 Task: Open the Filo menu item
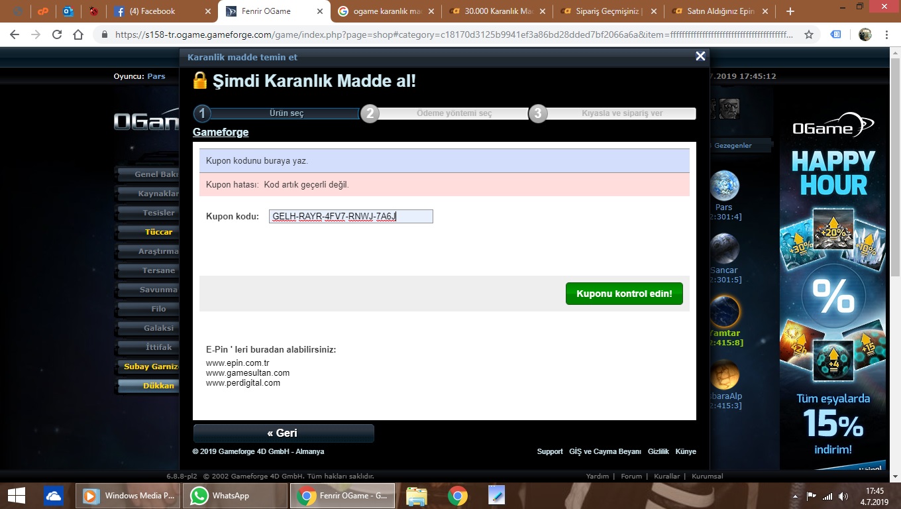[147, 309]
